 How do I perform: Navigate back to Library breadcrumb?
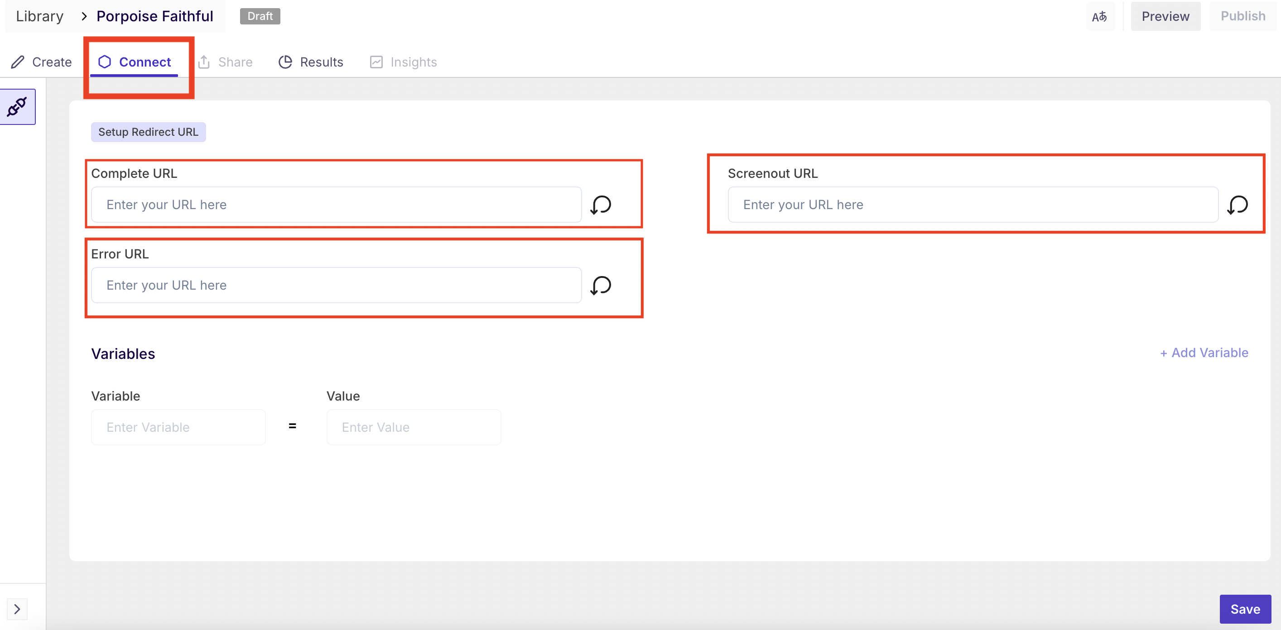(x=40, y=16)
